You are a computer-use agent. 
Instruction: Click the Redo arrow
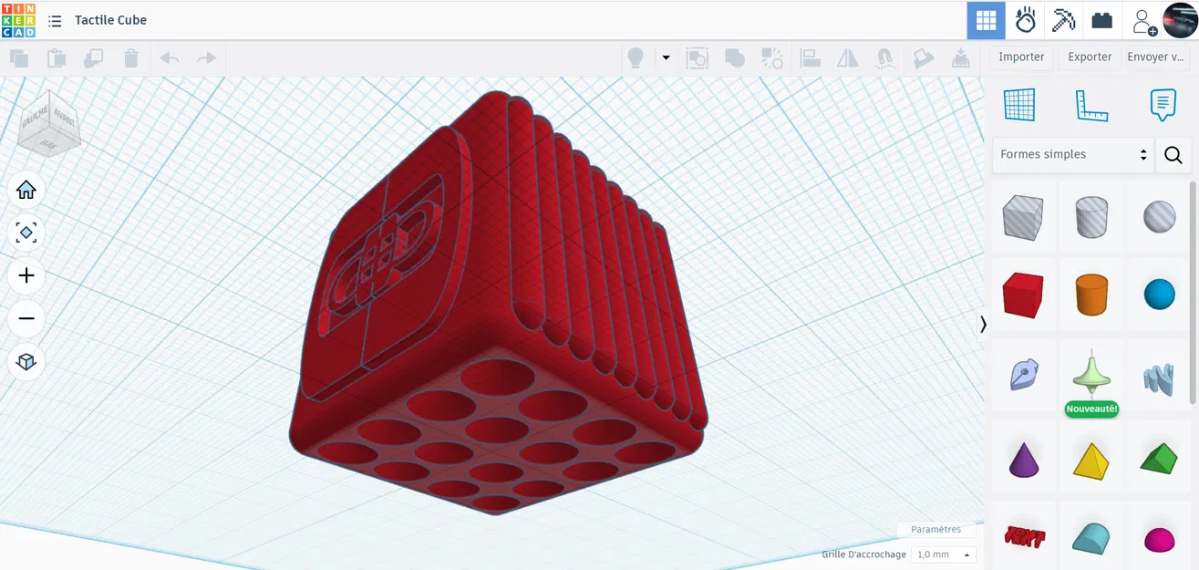tap(207, 58)
